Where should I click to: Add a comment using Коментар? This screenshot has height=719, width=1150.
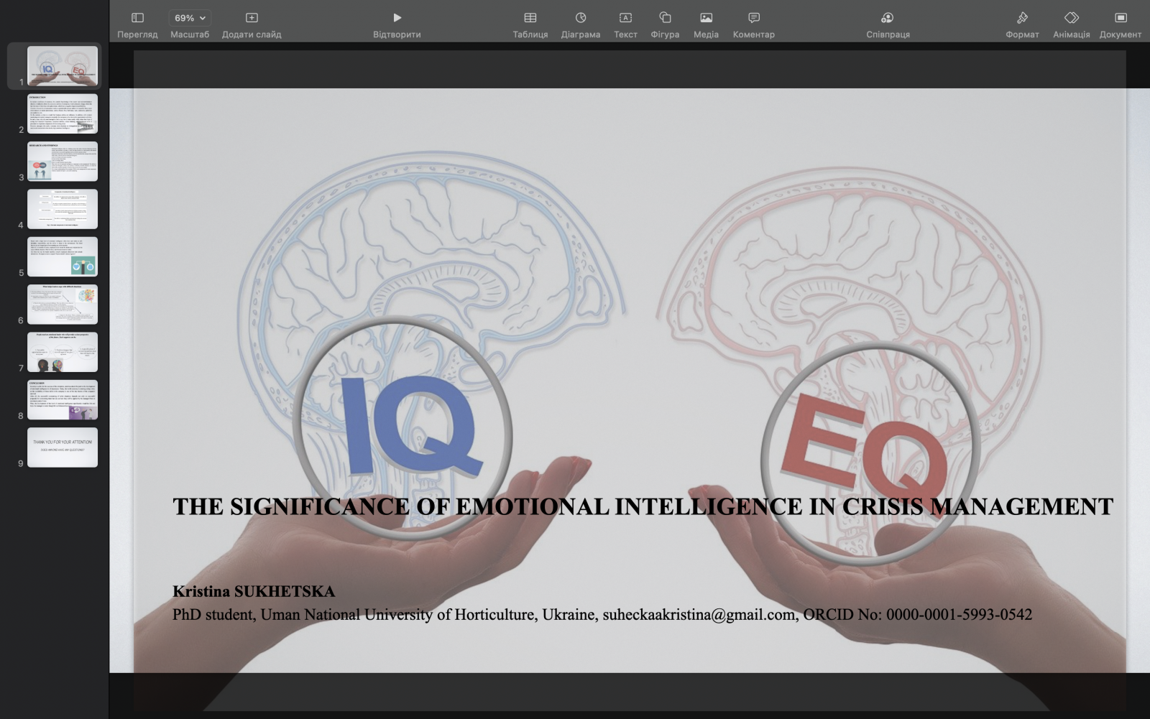pyautogui.click(x=753, y=24)
